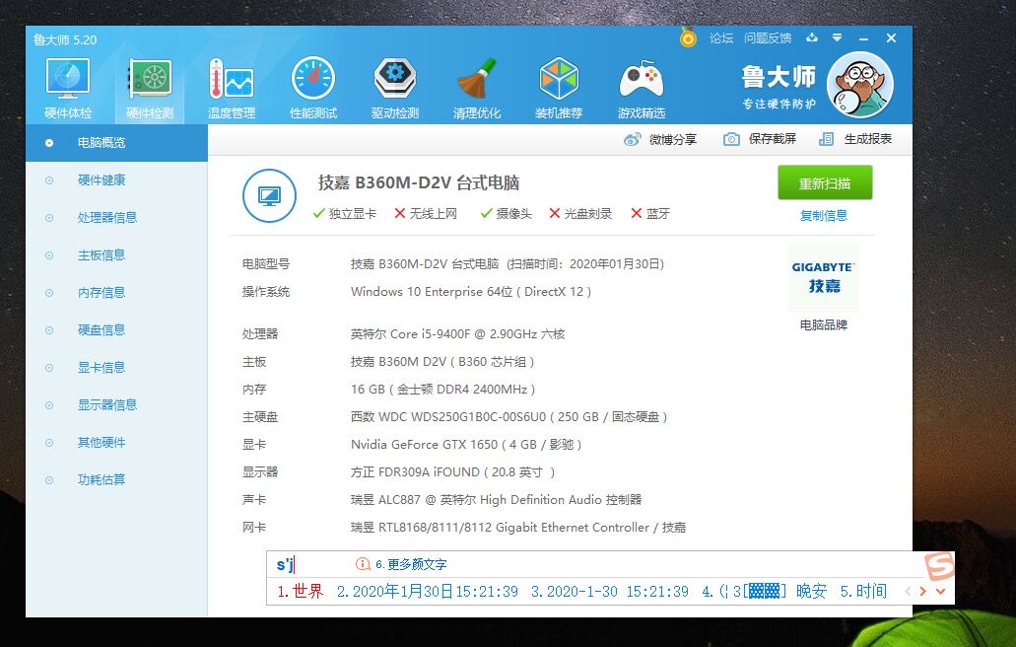Open 装机推荐 cube icon
1016x647 pixels.
[559, 88]
